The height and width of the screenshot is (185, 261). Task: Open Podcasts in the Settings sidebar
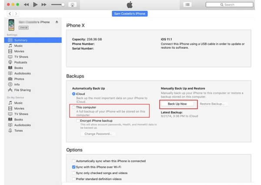(x=20, y=62)
